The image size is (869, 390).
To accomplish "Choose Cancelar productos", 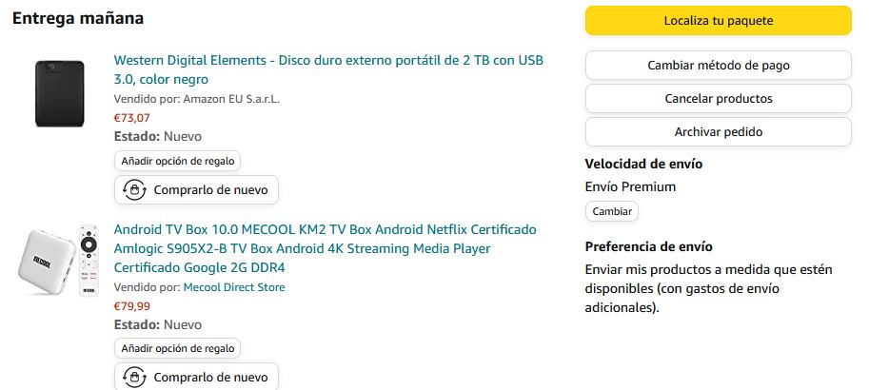I will pyautogui.click(x=719, y=99).
